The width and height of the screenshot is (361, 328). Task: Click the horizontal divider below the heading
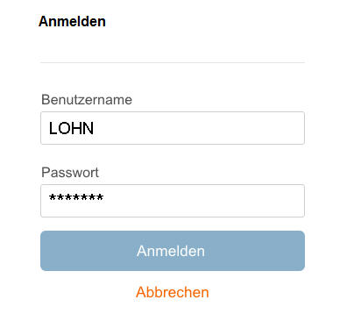pyautogui.click(x=173, y=62)
